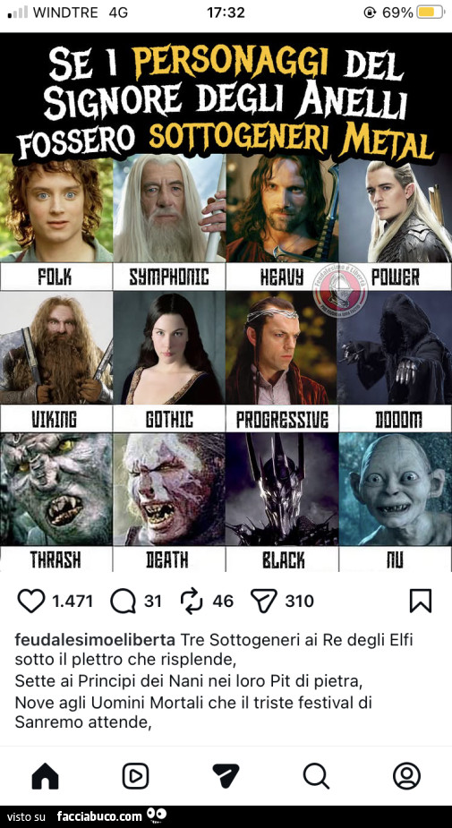
Task: Tap the Nu creature picture
Action: click(x=395, y=489)
